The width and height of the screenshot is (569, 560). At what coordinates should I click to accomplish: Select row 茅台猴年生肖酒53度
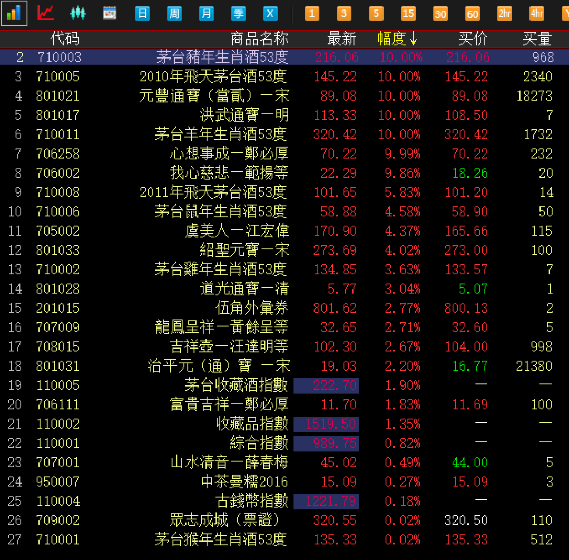(x=284, y=539)
